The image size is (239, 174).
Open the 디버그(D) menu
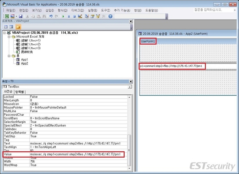click(78, 11)
